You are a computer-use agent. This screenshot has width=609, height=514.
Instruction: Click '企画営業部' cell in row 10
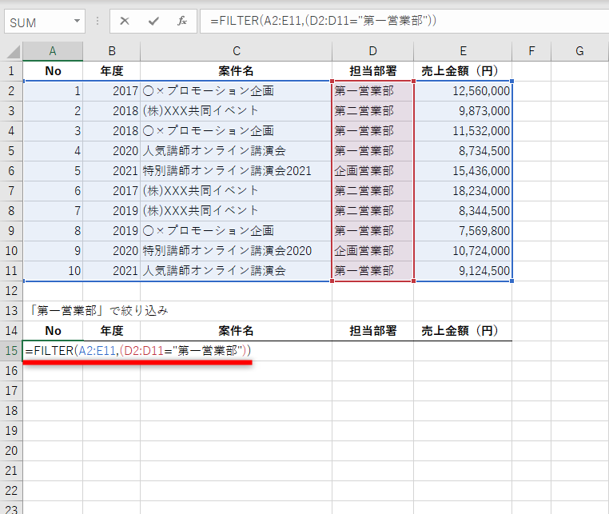click(x=373, y=251)
